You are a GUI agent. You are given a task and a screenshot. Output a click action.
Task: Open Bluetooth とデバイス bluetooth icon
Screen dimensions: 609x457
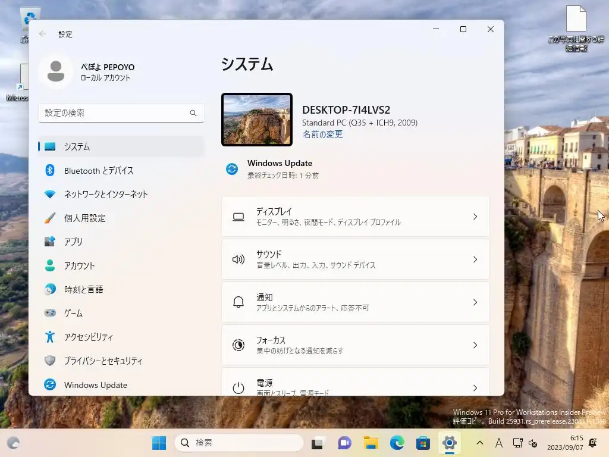[x=50, y=170]
